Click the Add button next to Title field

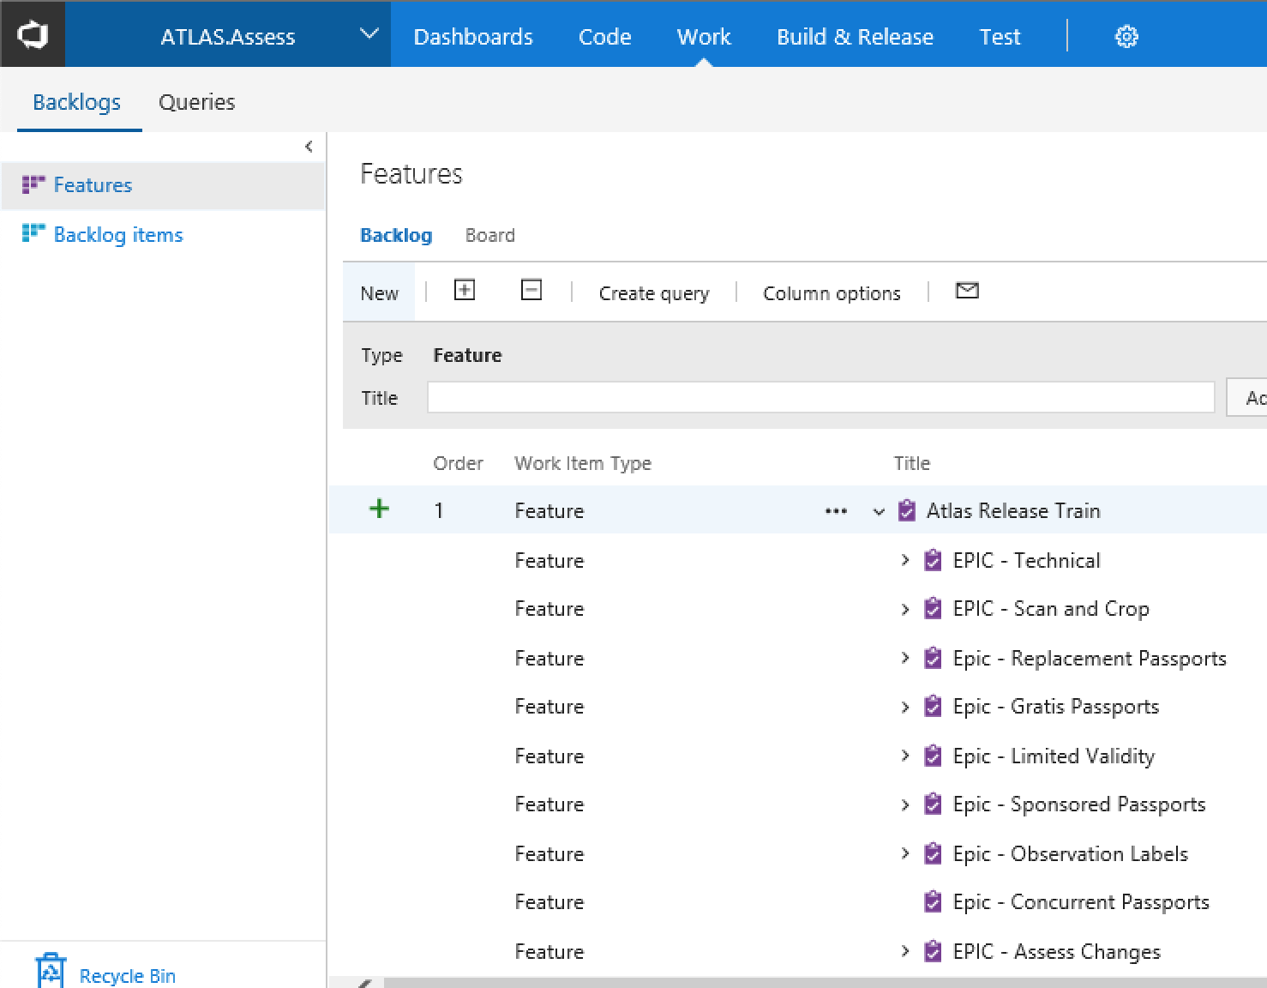click(1247, 398)
